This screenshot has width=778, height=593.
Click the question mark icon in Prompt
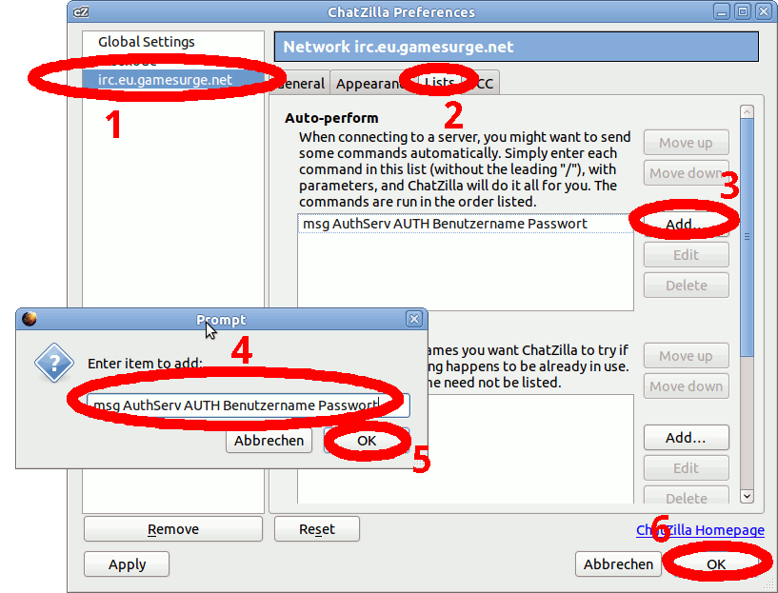click(x=54, y=363)
